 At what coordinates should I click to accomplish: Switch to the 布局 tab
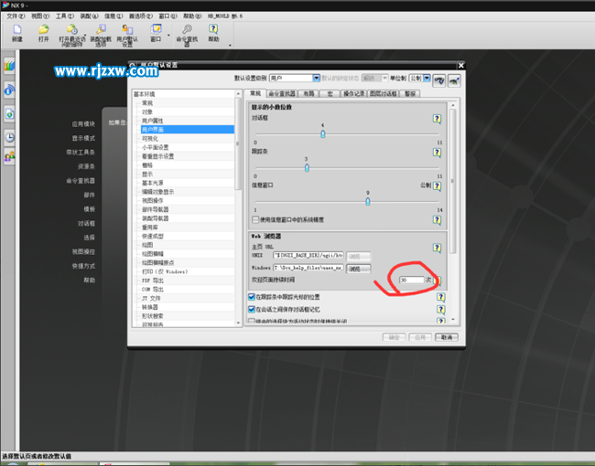pyautogui.click(x=309, y=93)
